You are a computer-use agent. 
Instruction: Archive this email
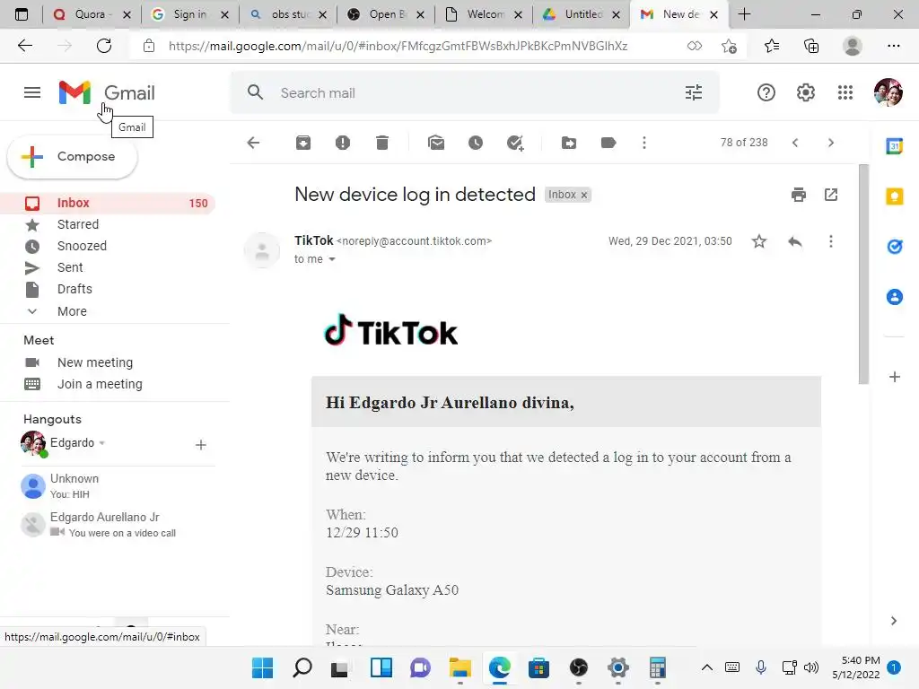(303, 143)
